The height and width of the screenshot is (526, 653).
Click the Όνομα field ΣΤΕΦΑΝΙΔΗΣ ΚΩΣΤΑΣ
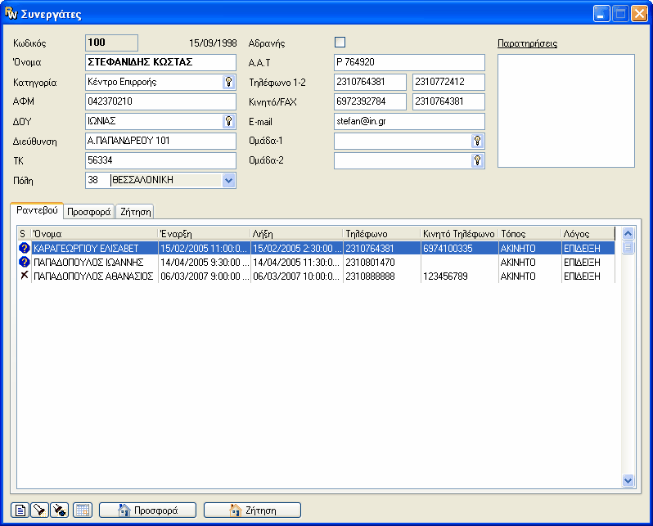tap(160, 62)
